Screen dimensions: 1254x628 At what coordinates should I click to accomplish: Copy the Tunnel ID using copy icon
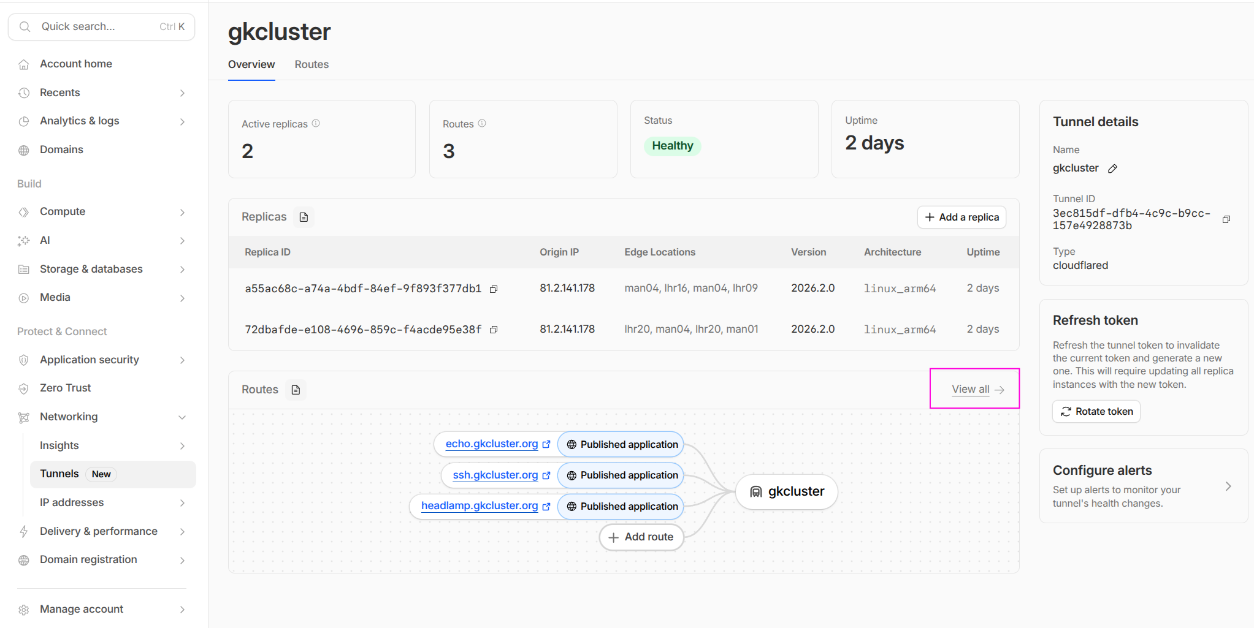point(1226,219)
